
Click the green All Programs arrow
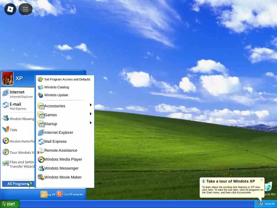click(x=31, y=184)
